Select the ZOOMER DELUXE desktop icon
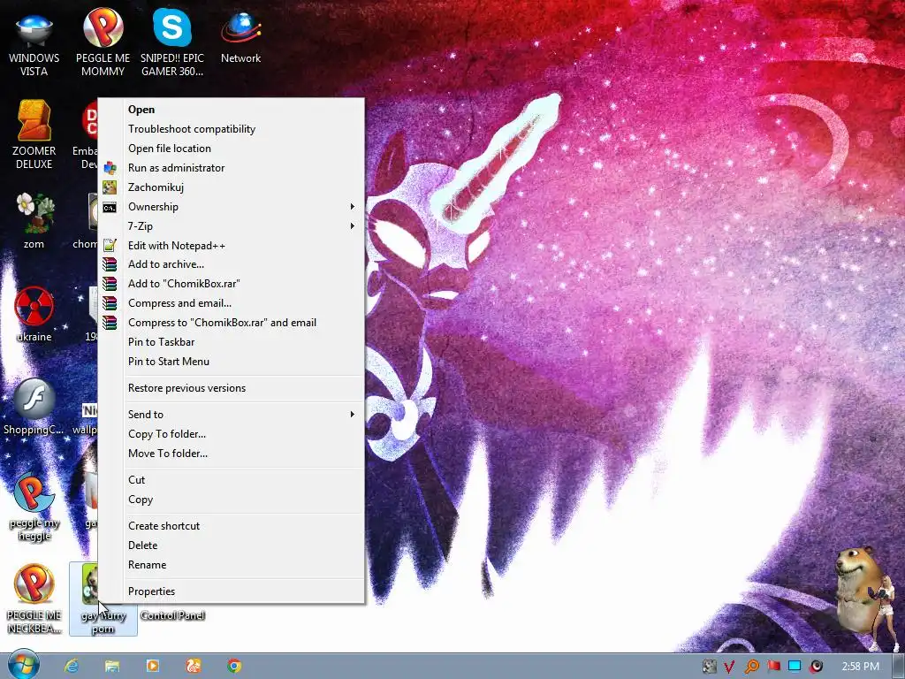 [34, 134]
